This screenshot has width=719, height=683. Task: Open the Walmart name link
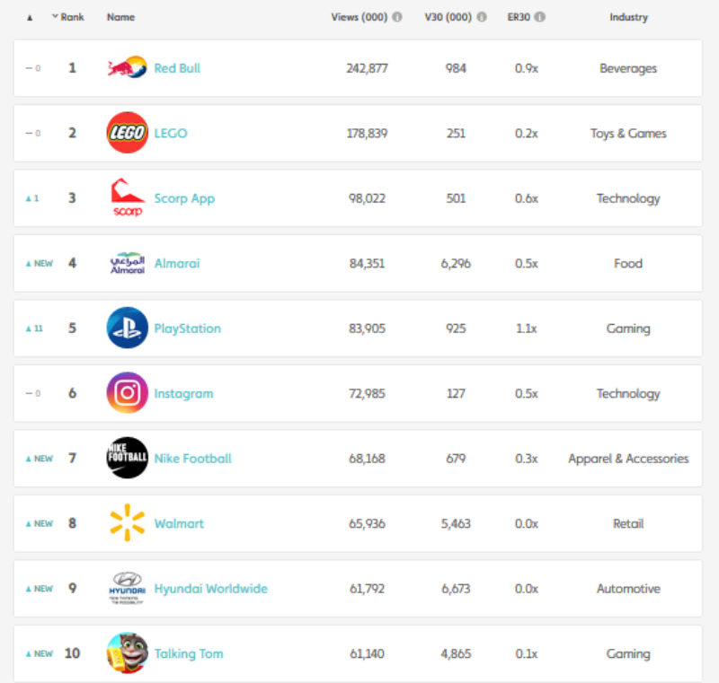click(x=179, y=523)
